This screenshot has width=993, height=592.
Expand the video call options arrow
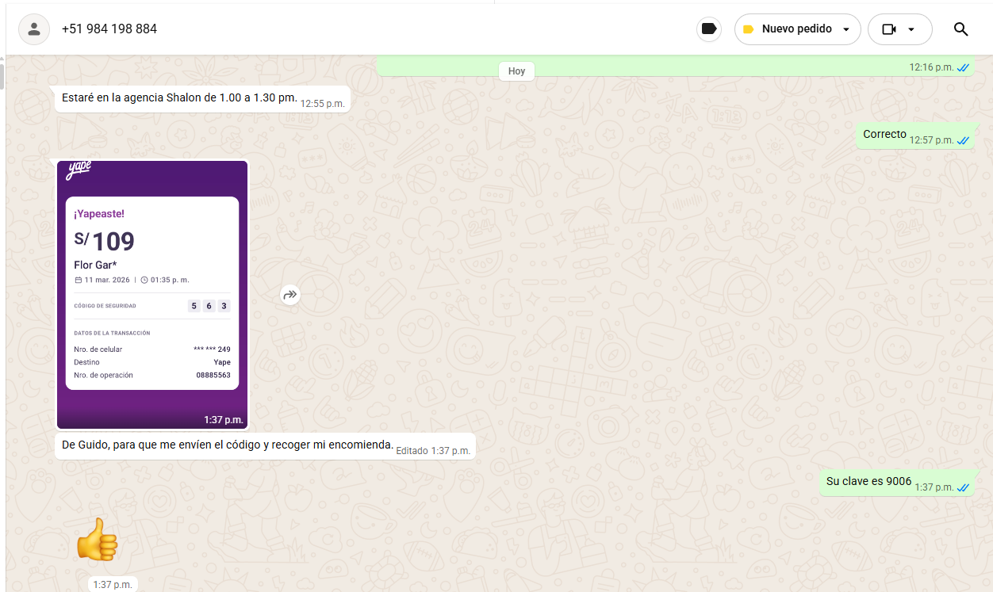click(x=911, y=29)
